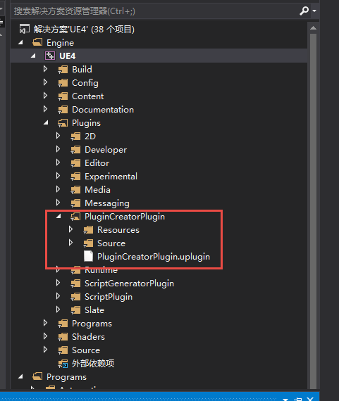
Task: Collapse the PluginCreatorPlugin folder
Action: [59, 217]
